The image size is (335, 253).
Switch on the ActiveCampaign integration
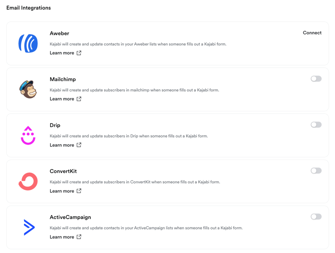click(x=316, y=217)
